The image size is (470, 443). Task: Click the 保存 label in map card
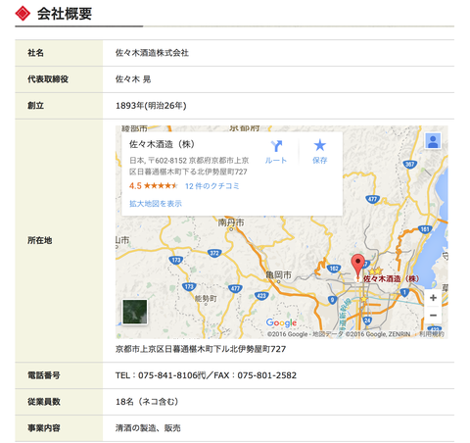point(320,161)
